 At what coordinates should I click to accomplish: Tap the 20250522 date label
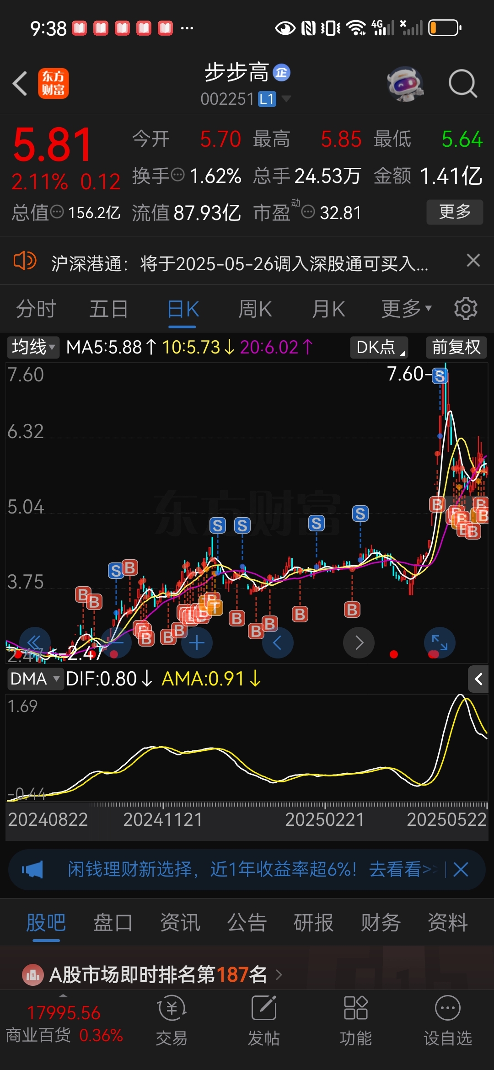446,819
